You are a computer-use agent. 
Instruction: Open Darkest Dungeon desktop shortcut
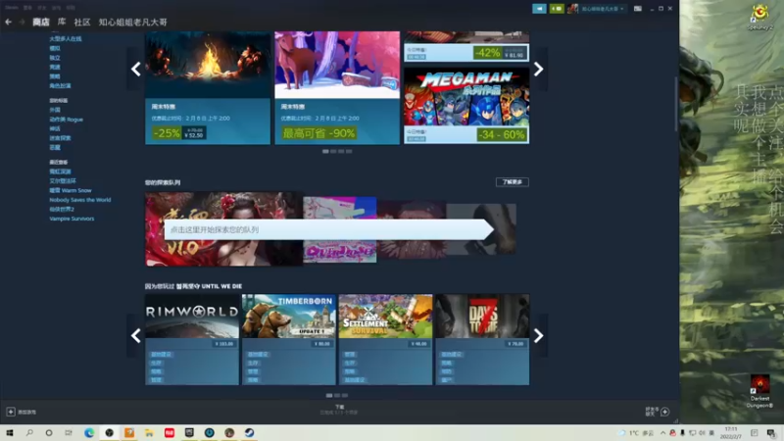coord(759,391)
